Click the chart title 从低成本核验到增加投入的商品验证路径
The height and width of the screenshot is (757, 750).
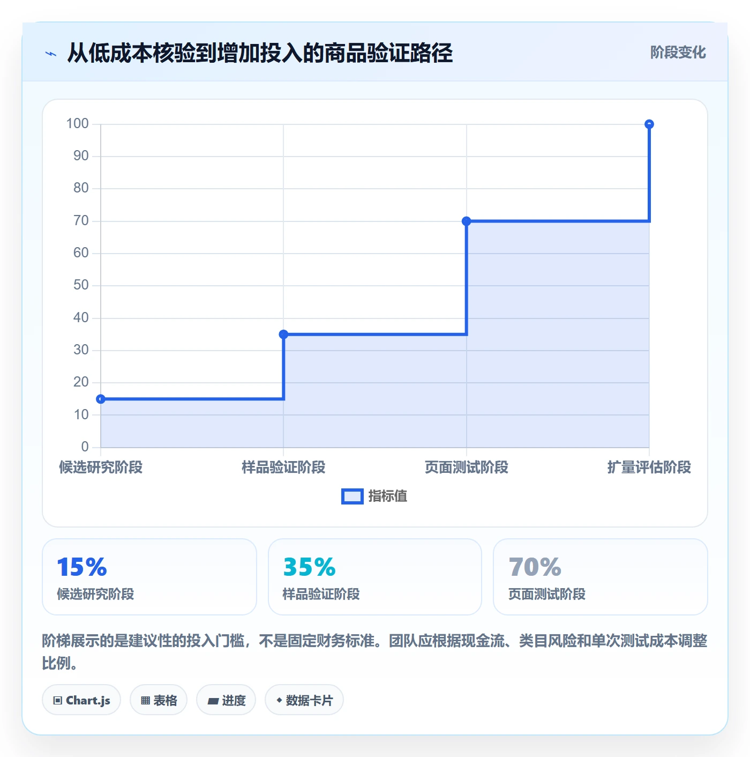click(x=260, y=53)
